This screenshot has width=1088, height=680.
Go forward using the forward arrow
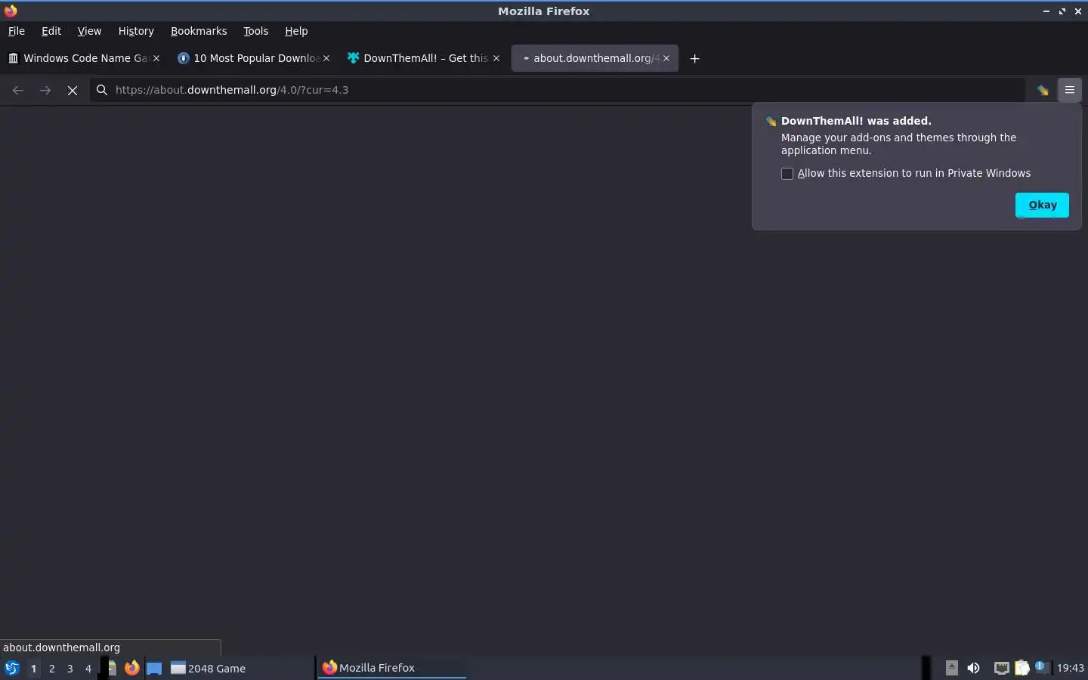45,90
